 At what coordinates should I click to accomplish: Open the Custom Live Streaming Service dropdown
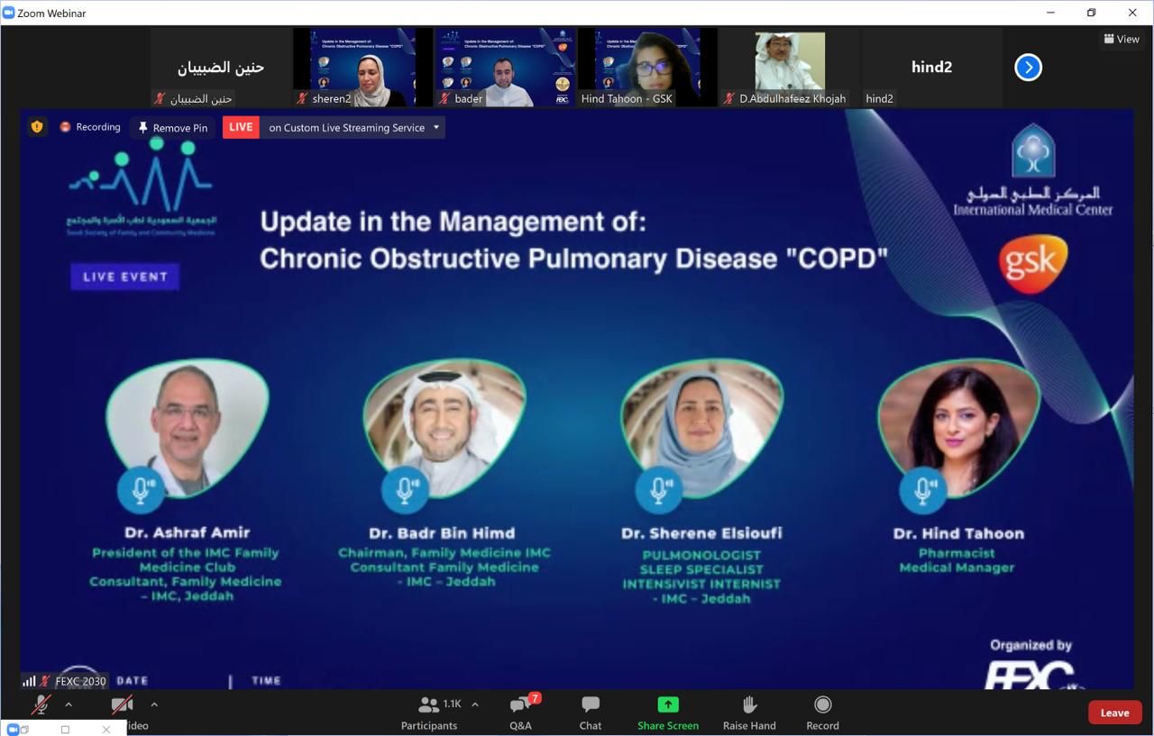[436, 127]
